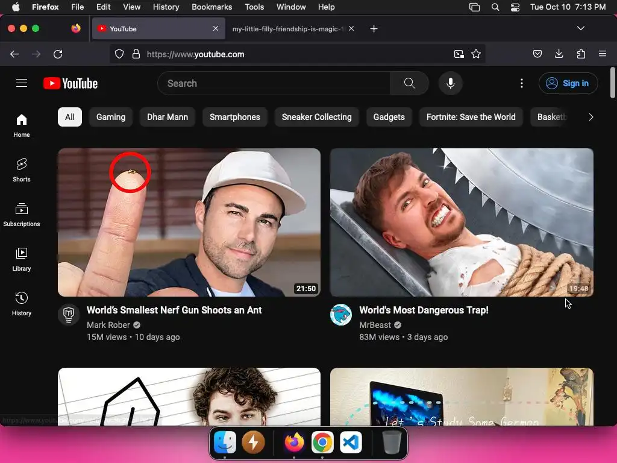The width and height of the screenshot is (617, 463).
Task: Filter by Gadgets chip
Action: coord(389,117)
